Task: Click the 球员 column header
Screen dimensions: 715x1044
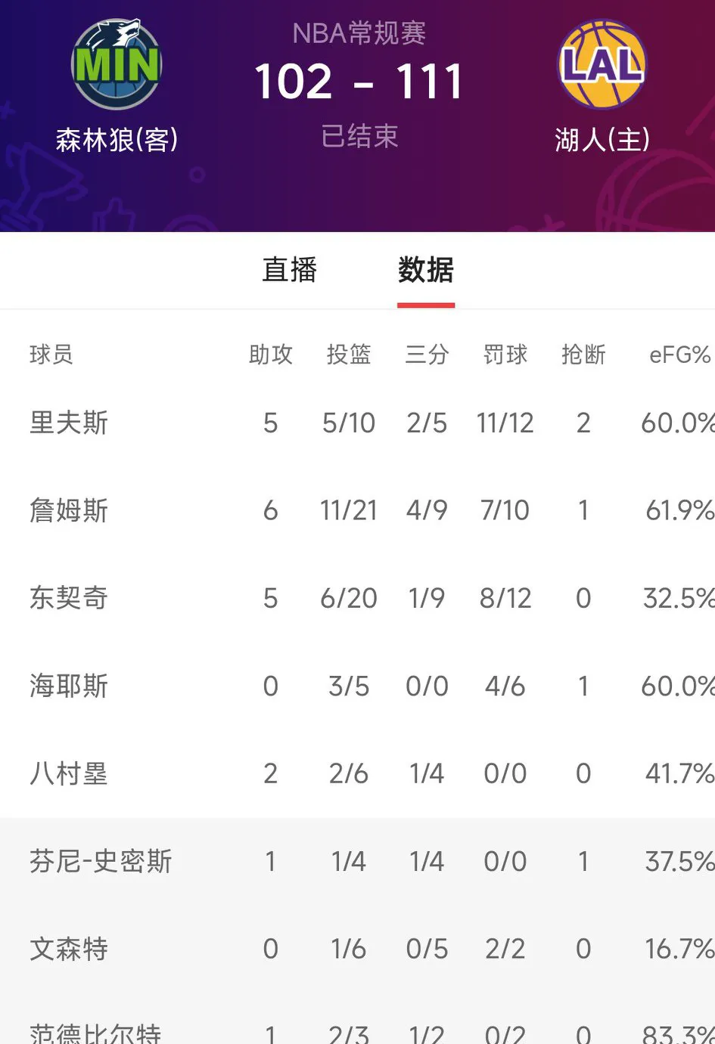Action: 49,355
